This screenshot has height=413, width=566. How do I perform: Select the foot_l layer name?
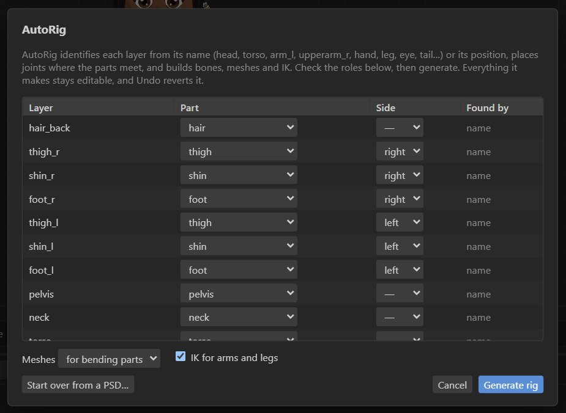point(41,270)
